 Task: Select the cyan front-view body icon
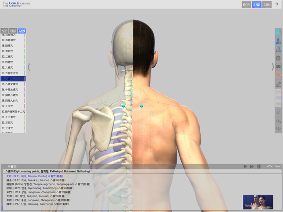[278, 32]
